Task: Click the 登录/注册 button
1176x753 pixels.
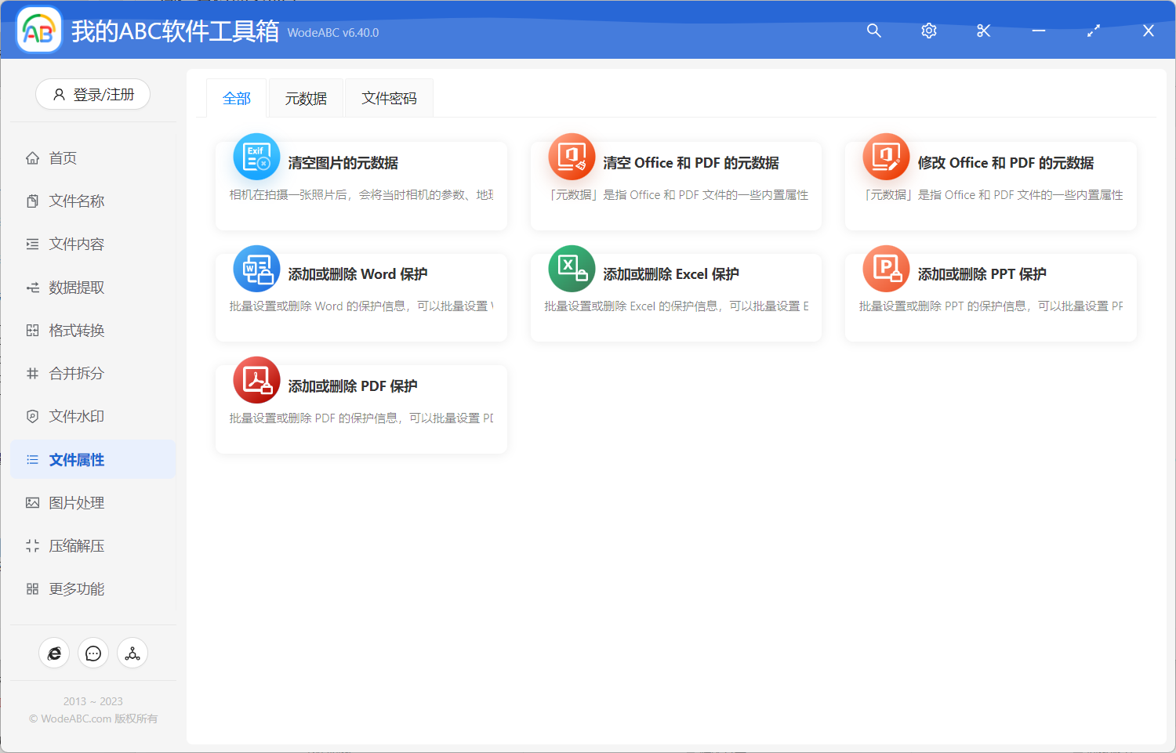Action: [x=93, y=94]
